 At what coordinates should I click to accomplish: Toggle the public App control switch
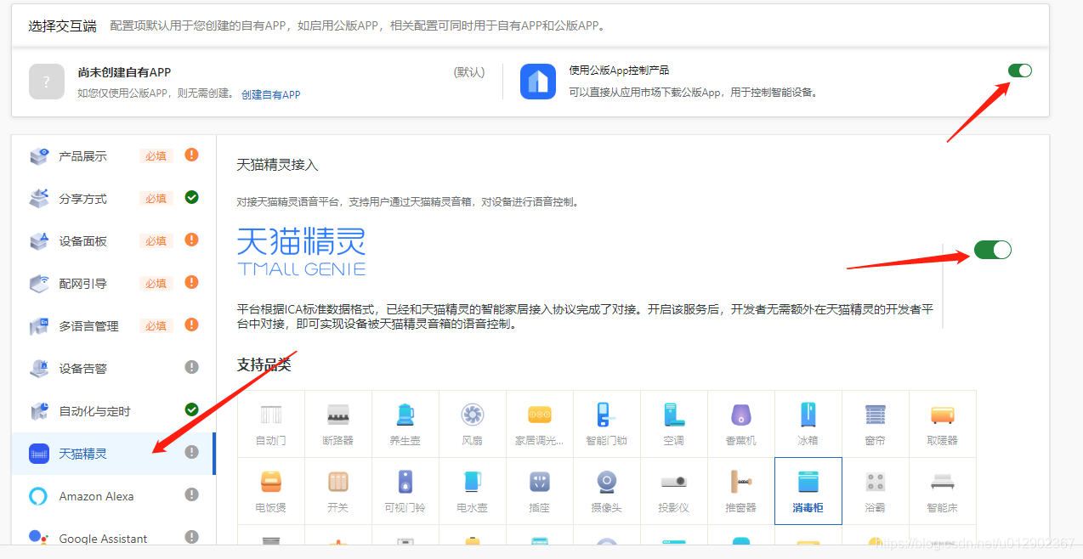coord(1020,71)
